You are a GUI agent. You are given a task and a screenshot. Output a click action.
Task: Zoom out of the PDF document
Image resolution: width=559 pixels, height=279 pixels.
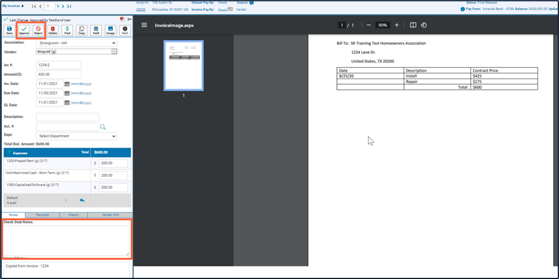coord(369,25)
